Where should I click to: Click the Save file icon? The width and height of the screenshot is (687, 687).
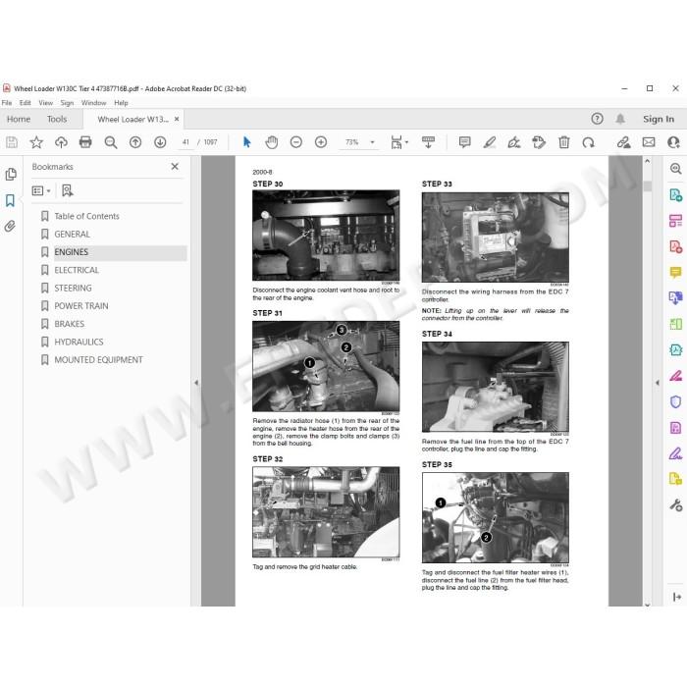(12, 142)
